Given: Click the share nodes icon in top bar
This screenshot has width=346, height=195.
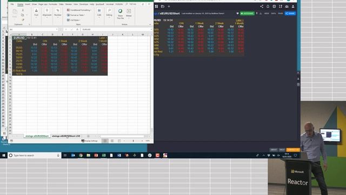Looking at the screenshot, I should (x=262, y=6).
